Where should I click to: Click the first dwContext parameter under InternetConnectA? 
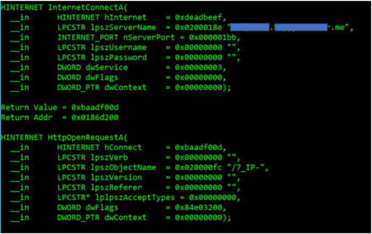tap(125, 87)
